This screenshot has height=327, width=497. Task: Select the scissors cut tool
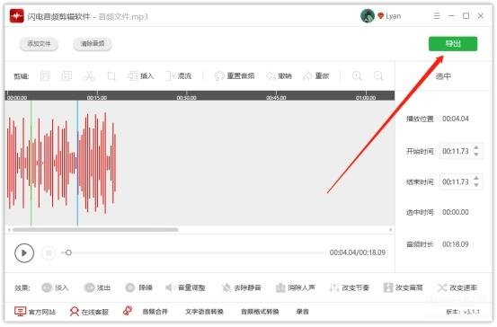tap(89, 76)
